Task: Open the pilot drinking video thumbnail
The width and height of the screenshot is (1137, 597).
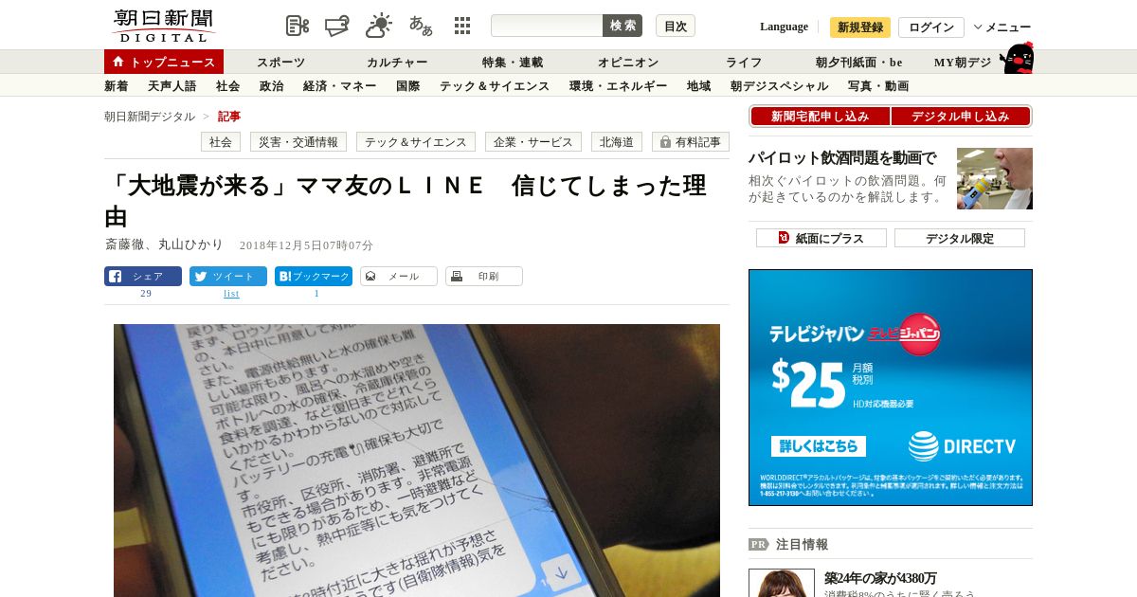Action: coord(995,178)
